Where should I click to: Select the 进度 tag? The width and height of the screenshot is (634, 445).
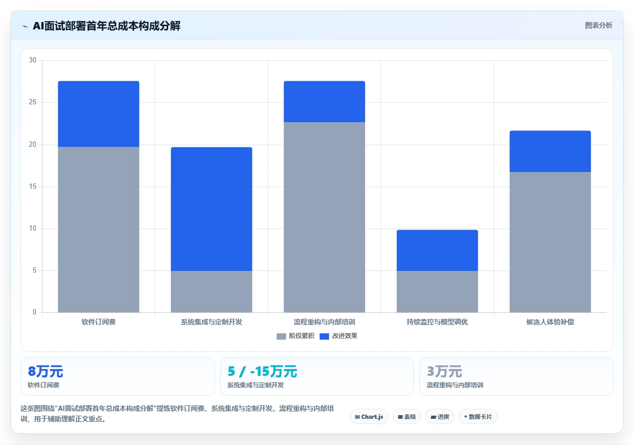pyautogui.click(x=440, y=417)
